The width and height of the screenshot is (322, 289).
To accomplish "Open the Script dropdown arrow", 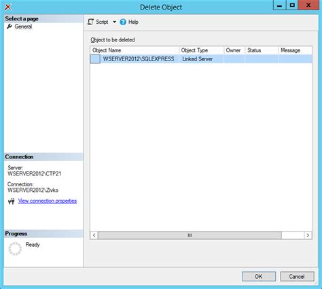I will tap(114, 22).
